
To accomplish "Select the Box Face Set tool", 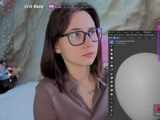I will [x=112, y=66].
